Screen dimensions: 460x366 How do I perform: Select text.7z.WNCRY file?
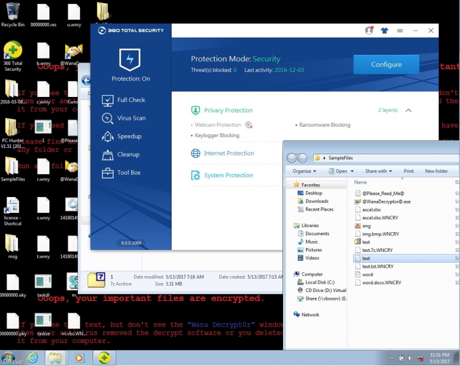coord(378,251)
